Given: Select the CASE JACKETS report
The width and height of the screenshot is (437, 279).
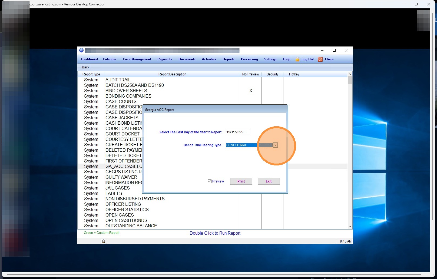Looking at the screenshot, I should [x=122, y=118].
